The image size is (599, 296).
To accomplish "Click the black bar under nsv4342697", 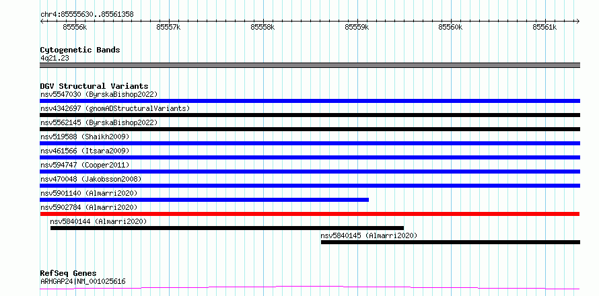I will 310,115.
